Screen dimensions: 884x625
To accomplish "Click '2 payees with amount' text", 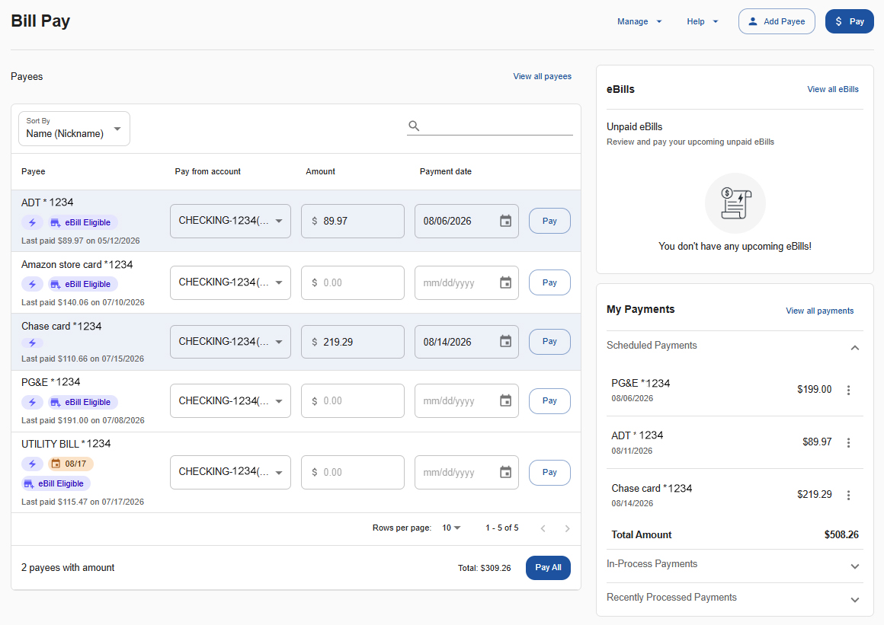I will point(68,568).
